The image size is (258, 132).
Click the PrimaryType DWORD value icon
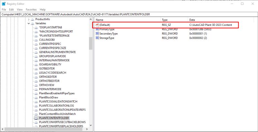click(97, 29)
